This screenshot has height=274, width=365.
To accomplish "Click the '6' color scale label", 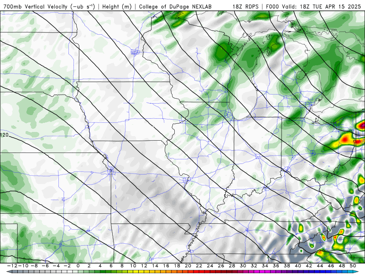I will pyautogui.click(x=111, y=266).
